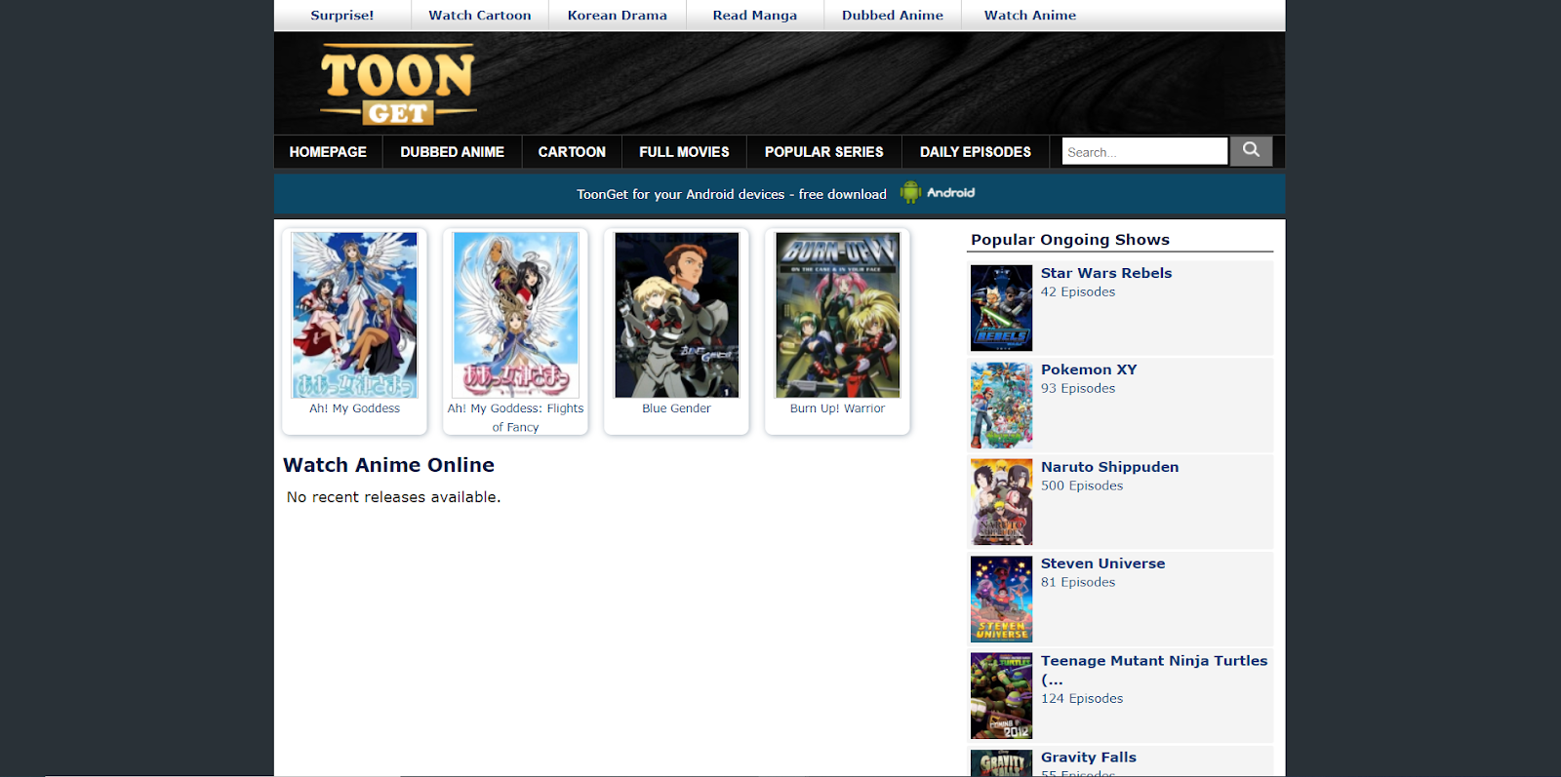This screenshot has width=1561, height=777.
Task: Click the 42 Episodes text
Action: (1078, 292)
